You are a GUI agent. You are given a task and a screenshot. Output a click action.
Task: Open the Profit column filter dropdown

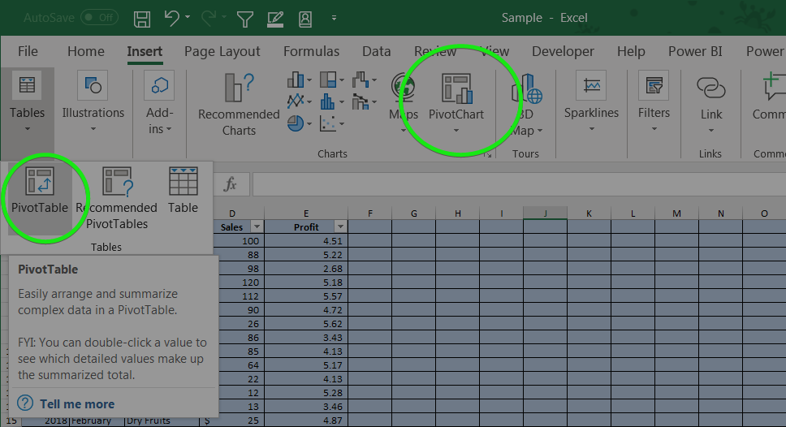pos(340,227)
